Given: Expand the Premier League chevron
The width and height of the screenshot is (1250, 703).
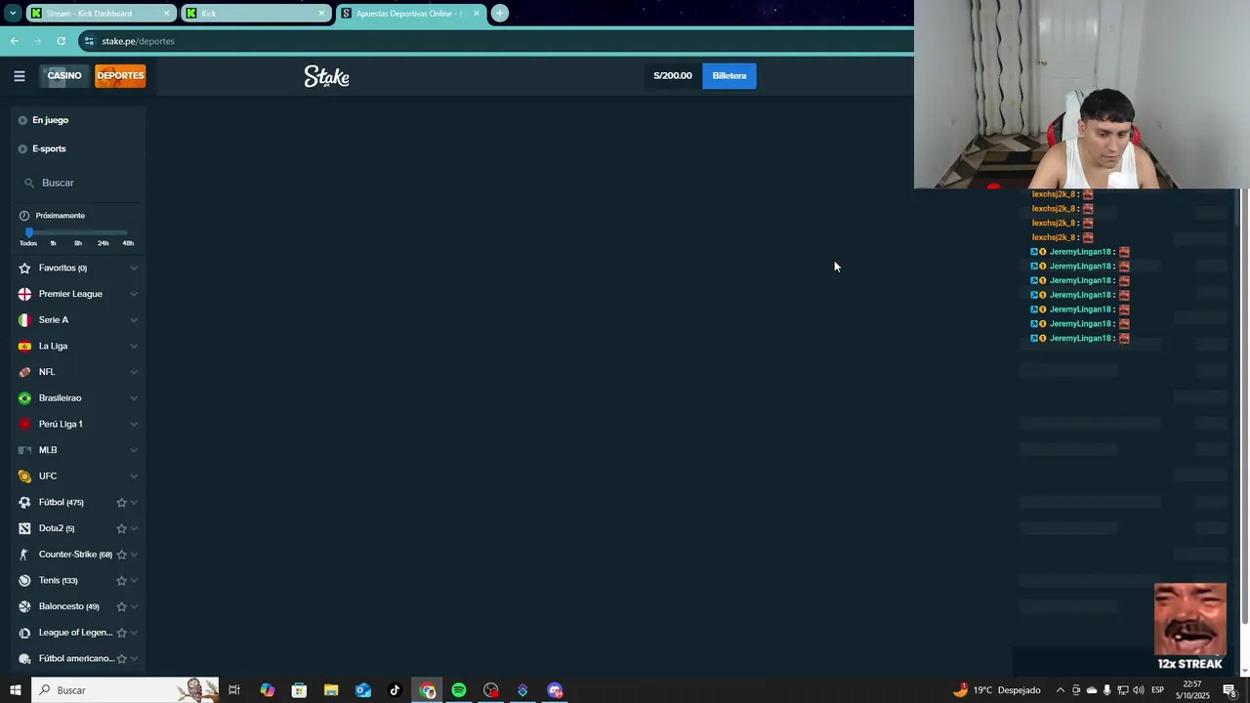Looking at the screenshot, I should point(134,294).
